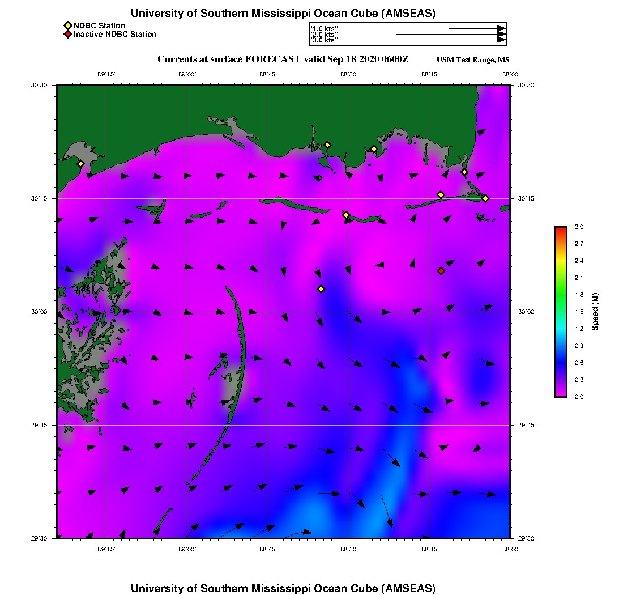Click the 'USM Test Range, MS' text

tap(473, 60)
